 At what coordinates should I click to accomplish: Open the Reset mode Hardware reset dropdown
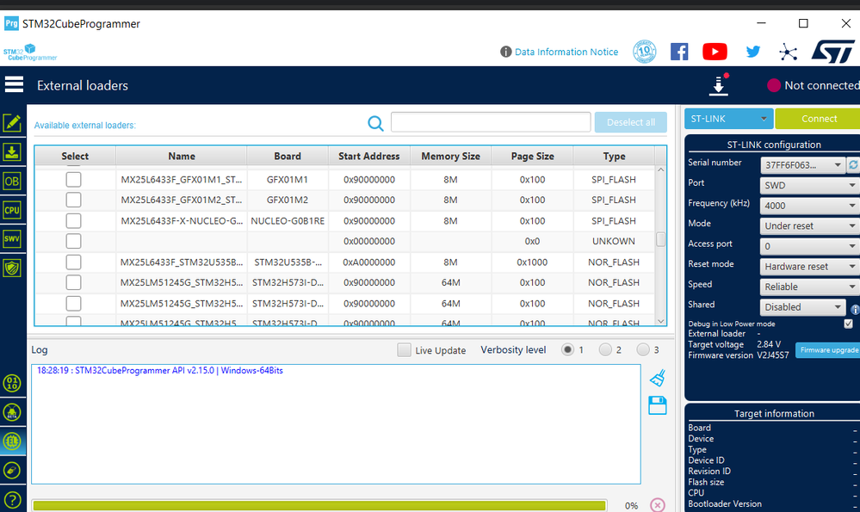pos(809,267)
